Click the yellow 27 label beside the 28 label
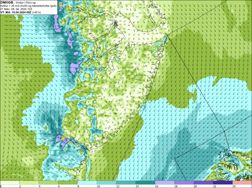The height and width of the screenshot is (188, 252). [60, 5]
